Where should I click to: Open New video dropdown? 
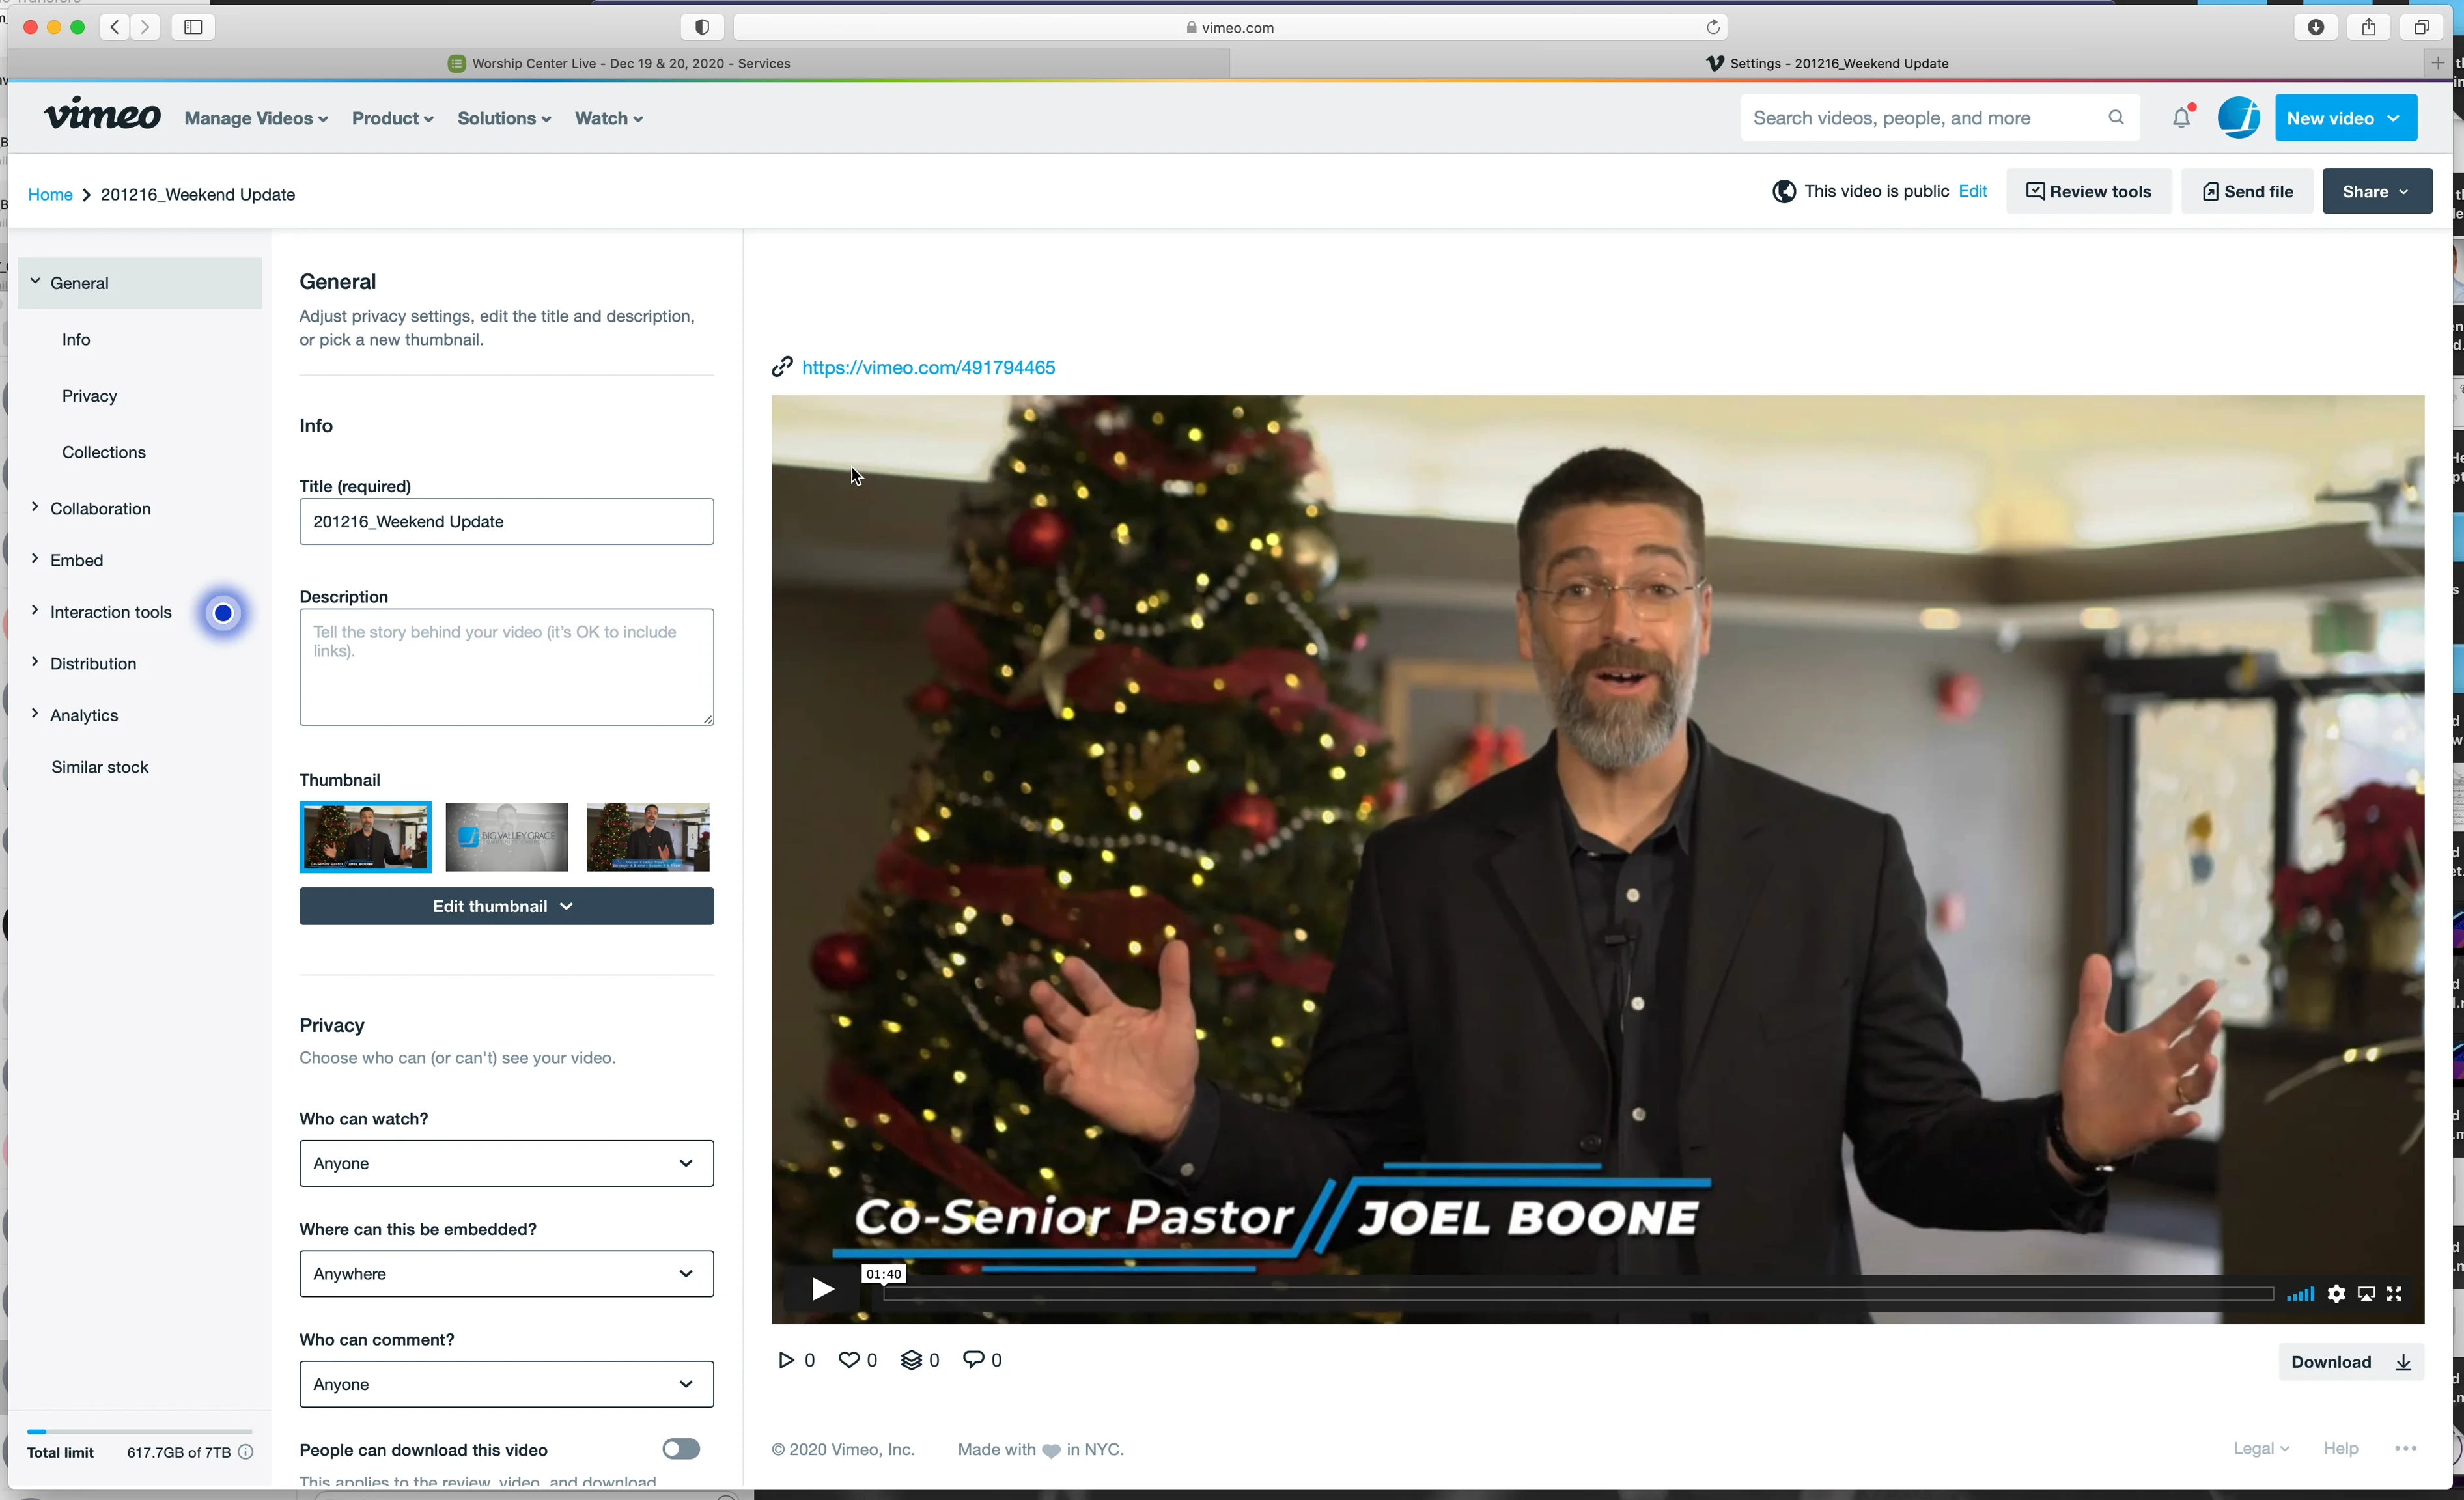[2346, 118]
